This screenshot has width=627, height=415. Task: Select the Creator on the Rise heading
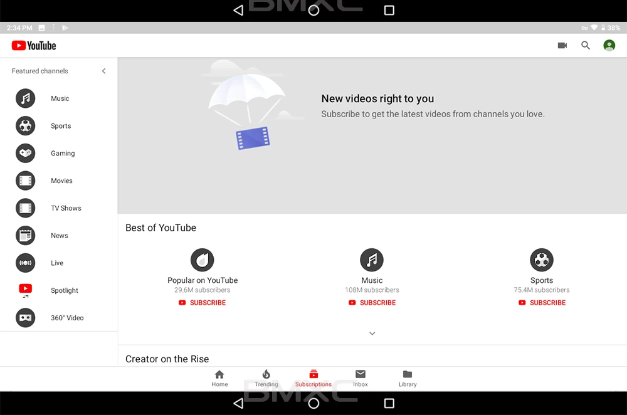[x=167, y=359]
